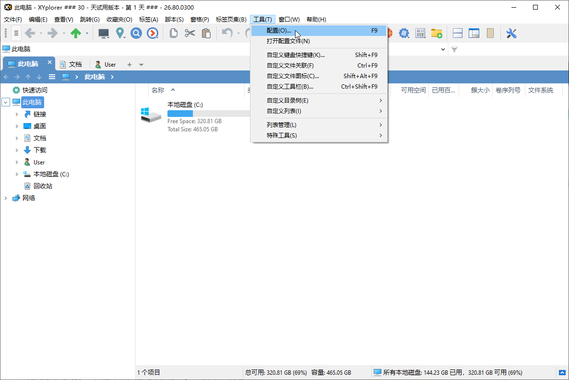Open the address bar dropdown chevron
This screenshot has width=569, height=380.
[443, 49]
